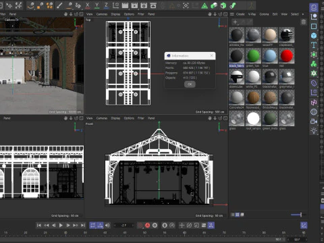The image size is (324, 243).
Task: Step to next frame
Action: [68, 225]
